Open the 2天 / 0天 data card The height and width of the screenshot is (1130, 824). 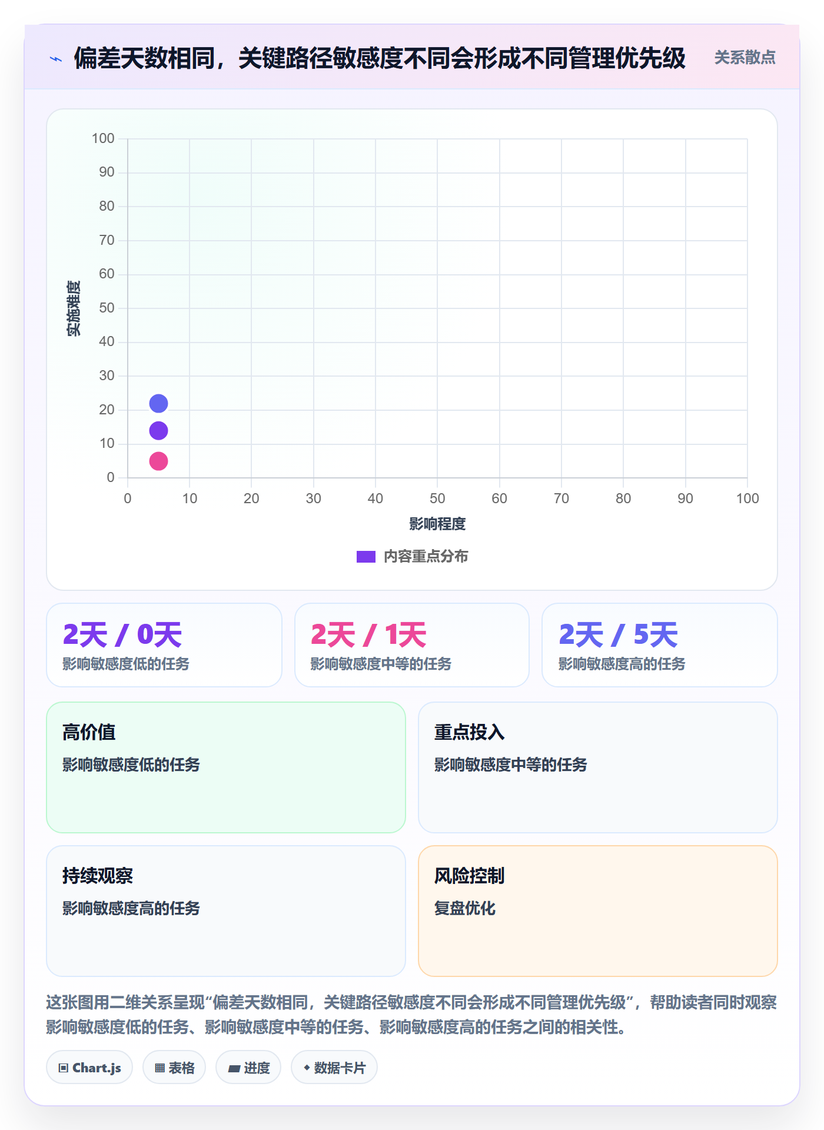164,645
